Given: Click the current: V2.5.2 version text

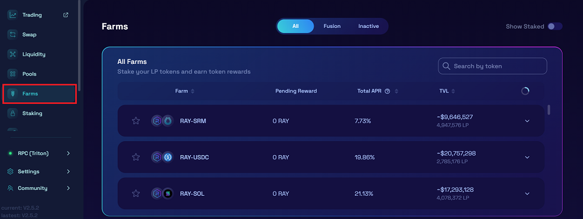Looking at the screenshot, I should point(19,209).
